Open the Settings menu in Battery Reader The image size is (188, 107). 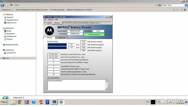(x=50, y=19)
